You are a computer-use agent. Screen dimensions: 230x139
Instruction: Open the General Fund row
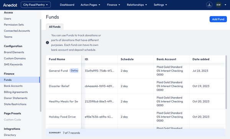click(x=136, y=71)
